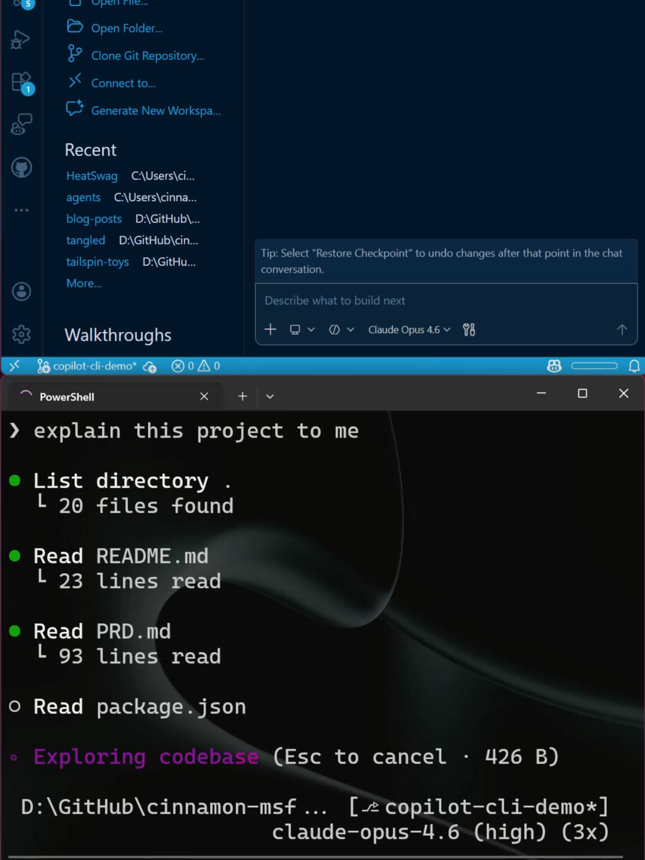The image size is (645, 860).
Task: Open recent project blog-posts
Action: (94, 219)
